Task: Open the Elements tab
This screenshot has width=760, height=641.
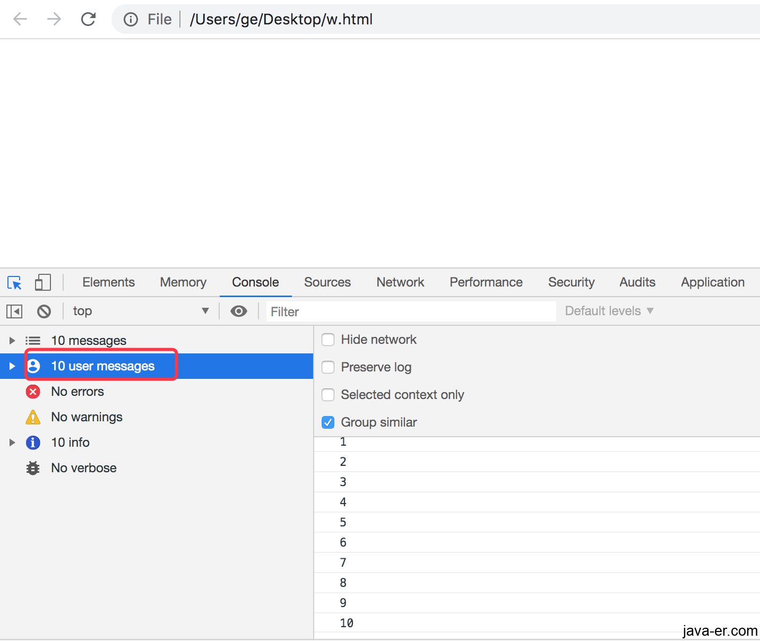Action: (x=108, y=282)
